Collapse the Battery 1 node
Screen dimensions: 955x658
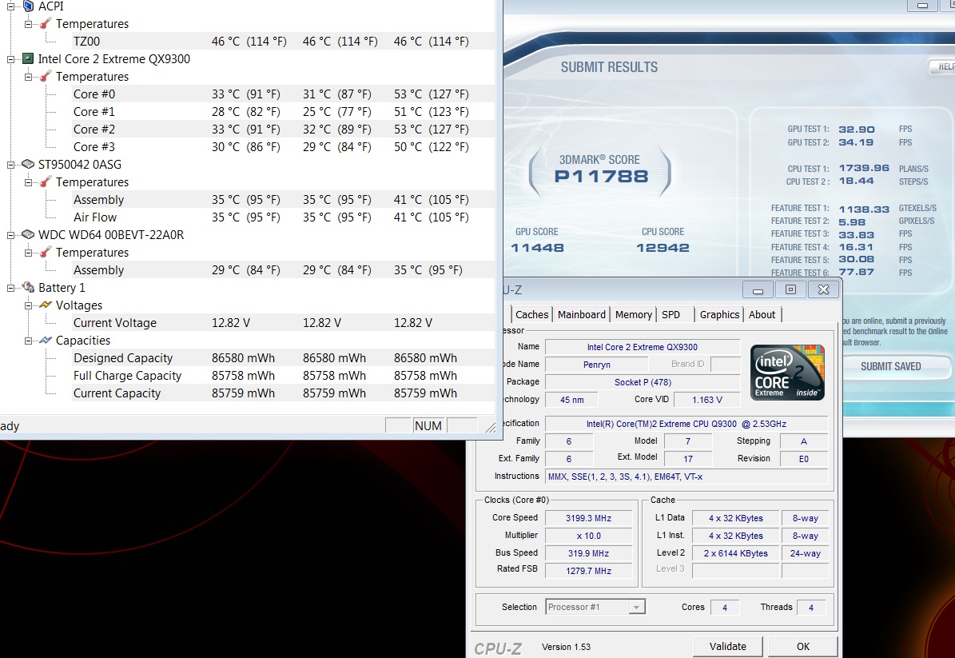(x=10, y=288)
